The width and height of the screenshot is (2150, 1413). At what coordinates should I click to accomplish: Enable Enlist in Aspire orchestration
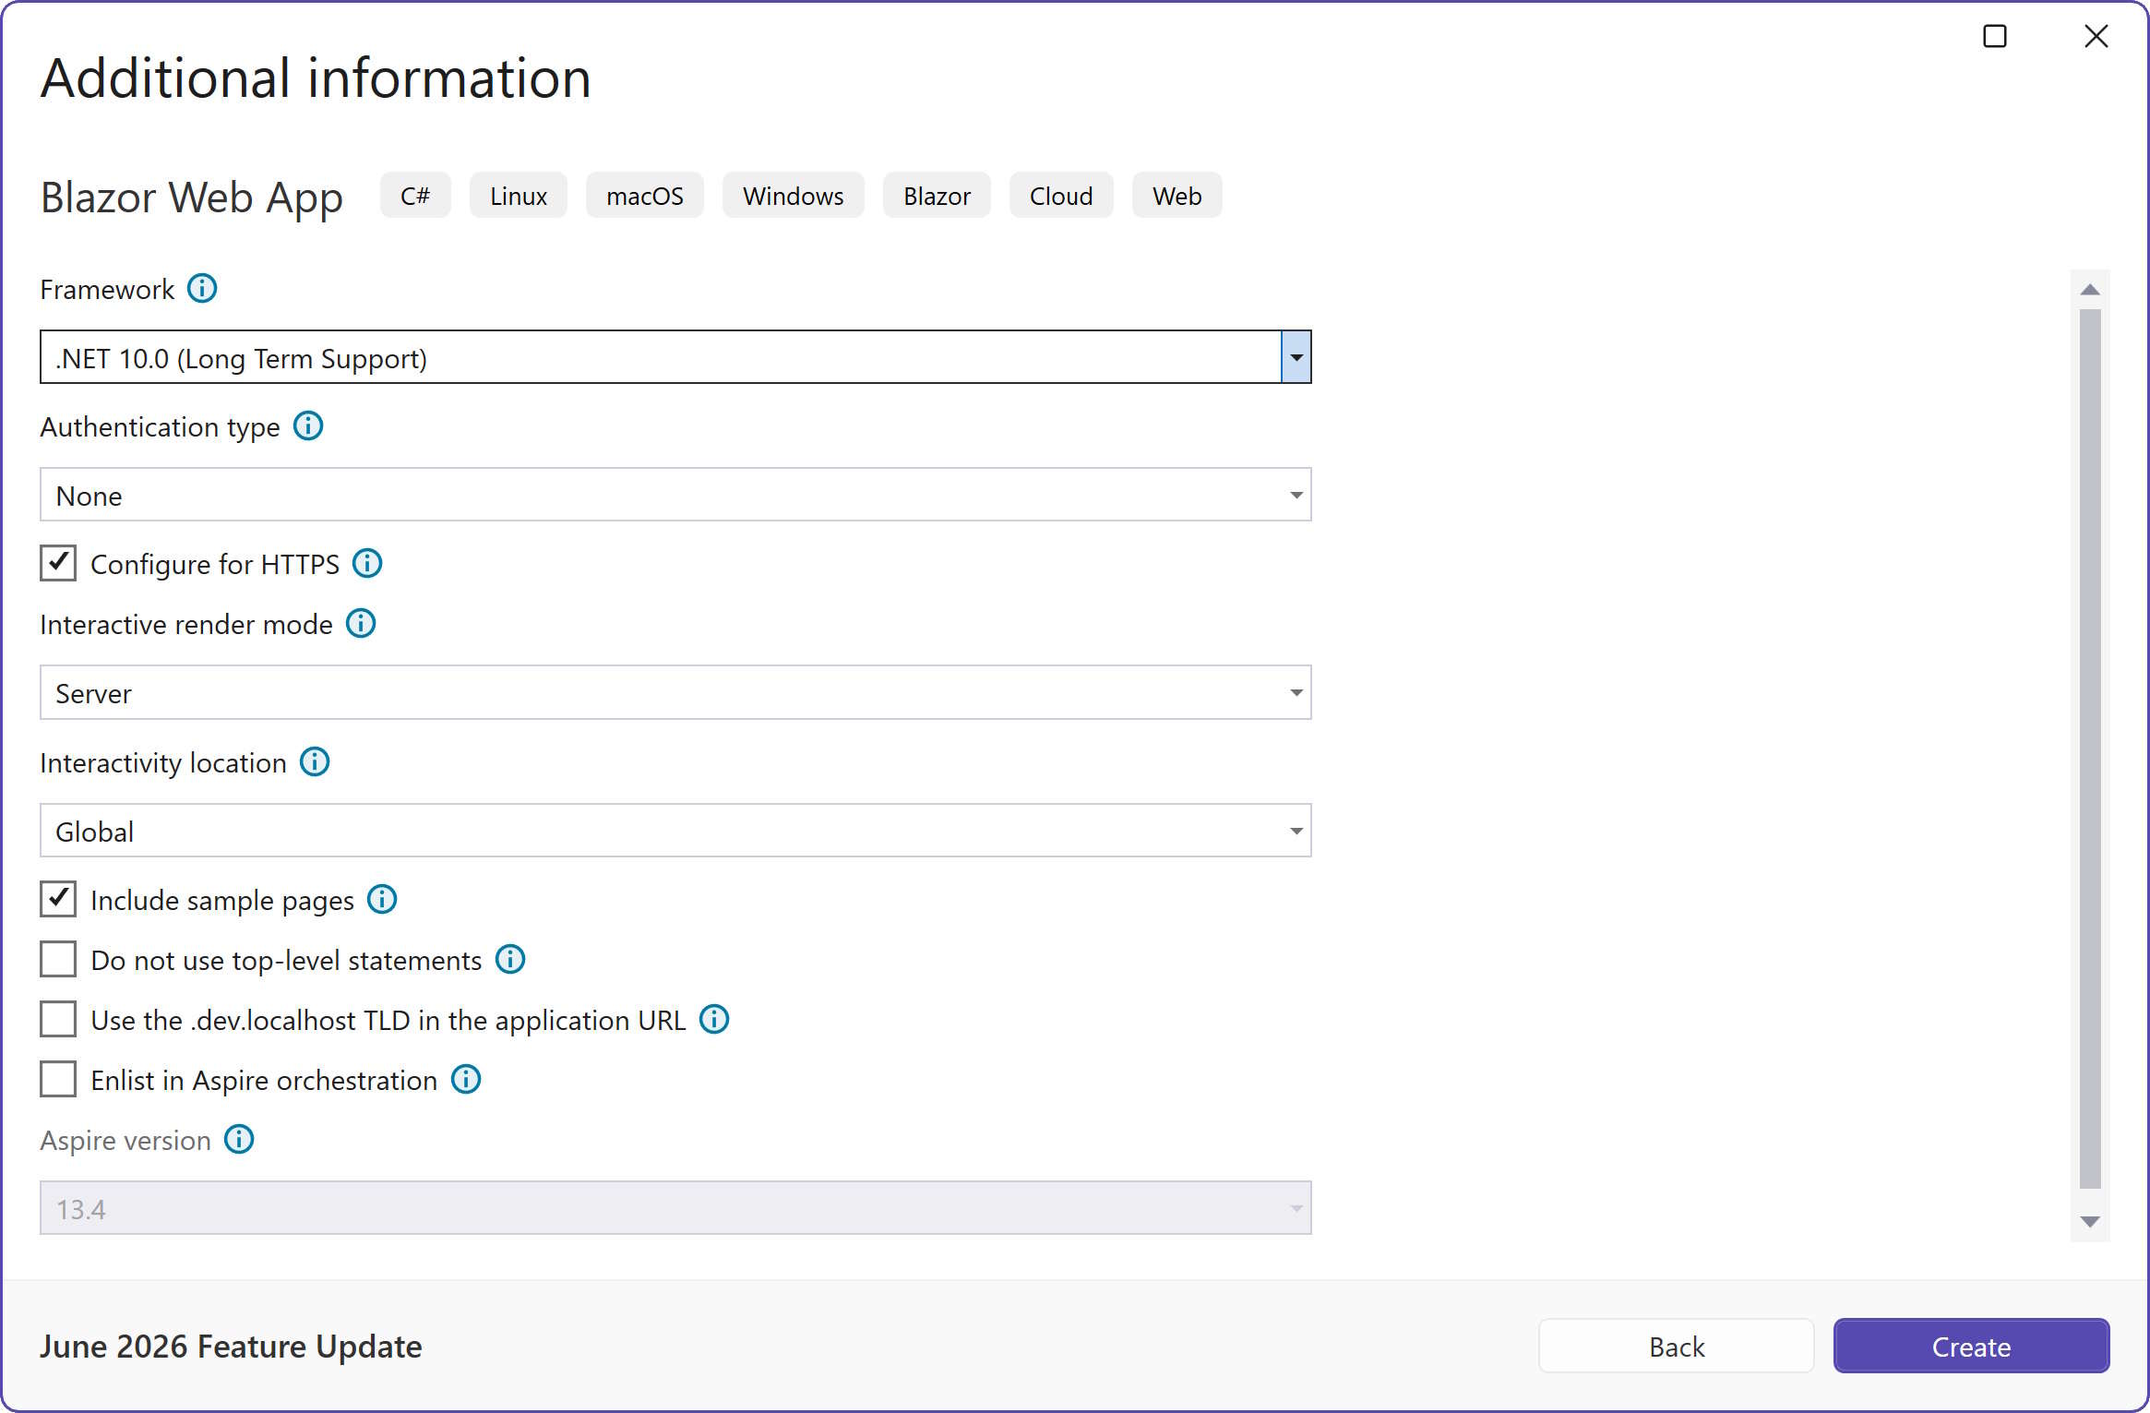[x=58, y=1080]
